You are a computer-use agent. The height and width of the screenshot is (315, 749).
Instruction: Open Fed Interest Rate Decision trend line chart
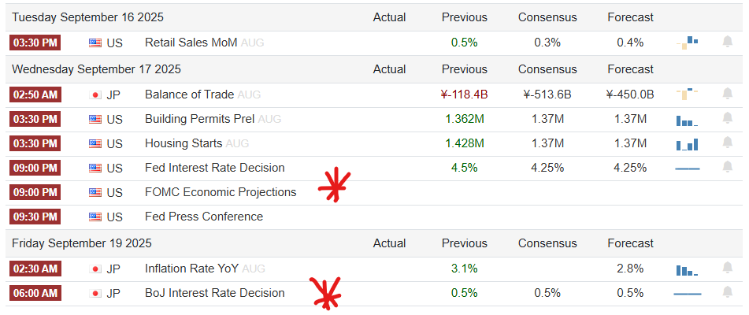(x=688, y=169)
